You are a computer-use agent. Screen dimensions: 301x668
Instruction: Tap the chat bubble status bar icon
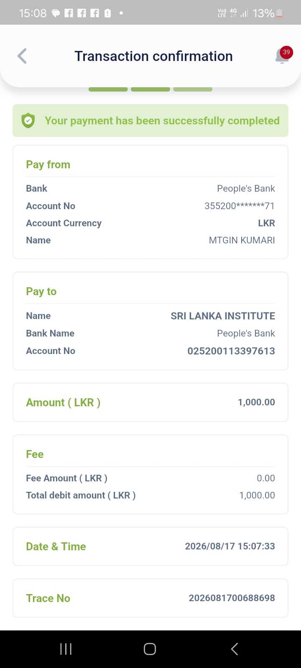pos(56,13)
